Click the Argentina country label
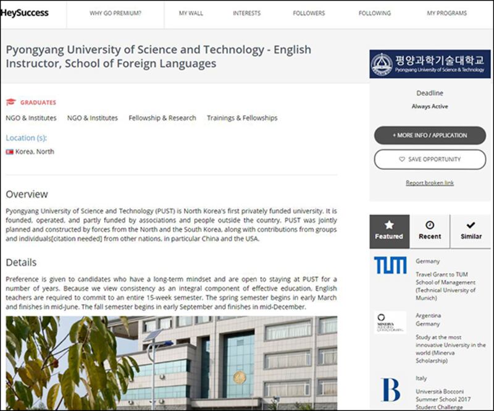The image size is (494, 411). (x=428, y=315)
